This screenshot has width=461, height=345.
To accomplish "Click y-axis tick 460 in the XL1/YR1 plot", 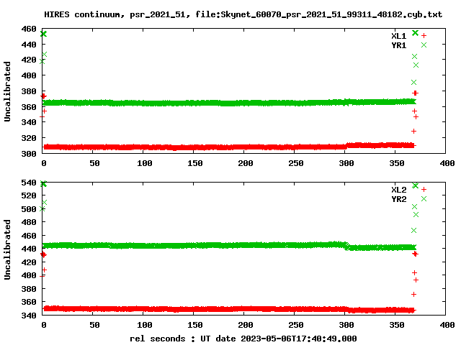I will coord(29,29).
